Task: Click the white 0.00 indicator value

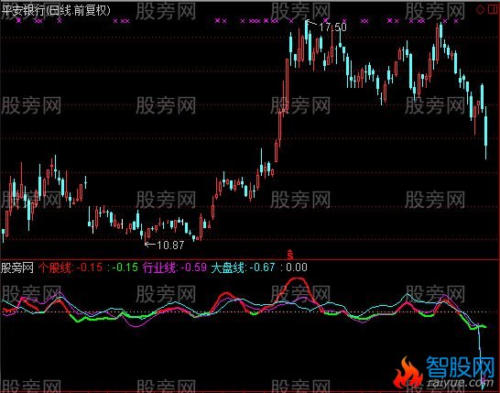Action: click(297, 267)
